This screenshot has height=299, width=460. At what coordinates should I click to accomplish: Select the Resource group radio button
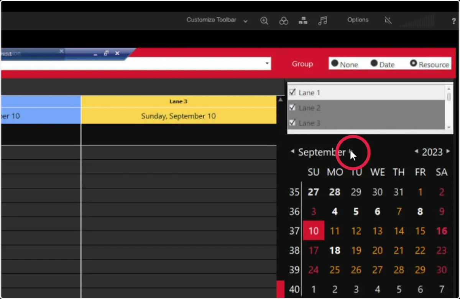413,63
